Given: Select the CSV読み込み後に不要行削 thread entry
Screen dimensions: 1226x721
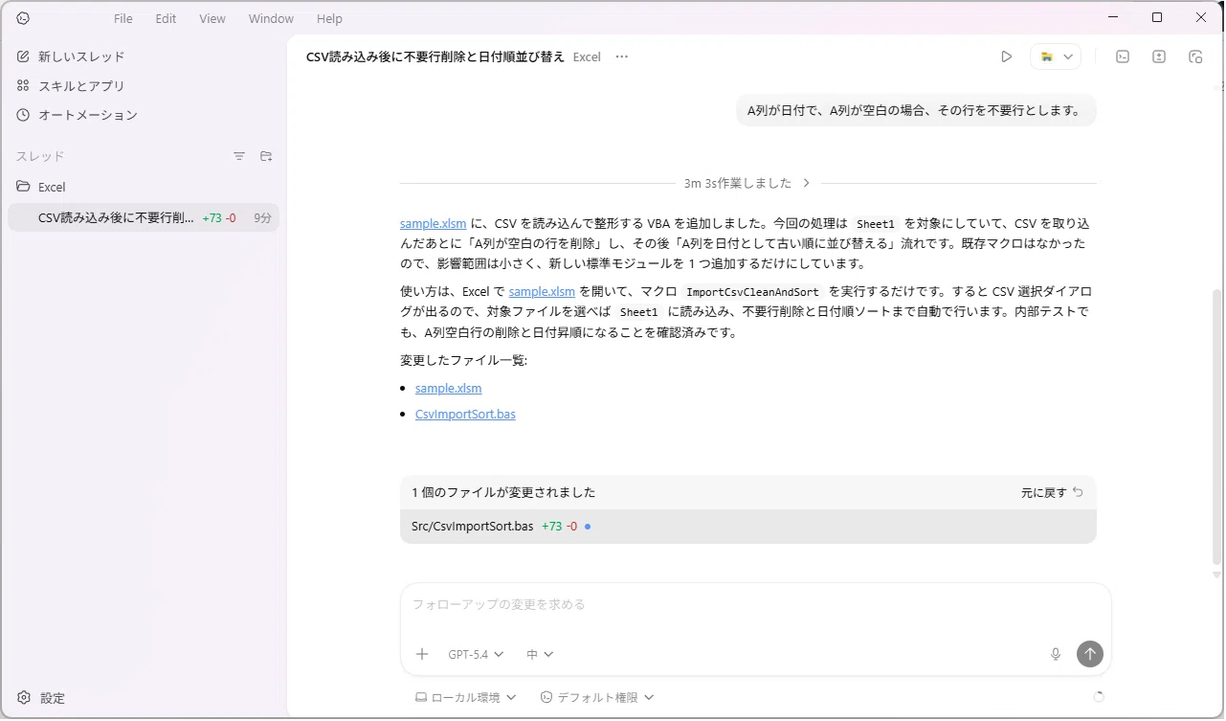Looking at the screenshot, I should [x=144, y=217].
